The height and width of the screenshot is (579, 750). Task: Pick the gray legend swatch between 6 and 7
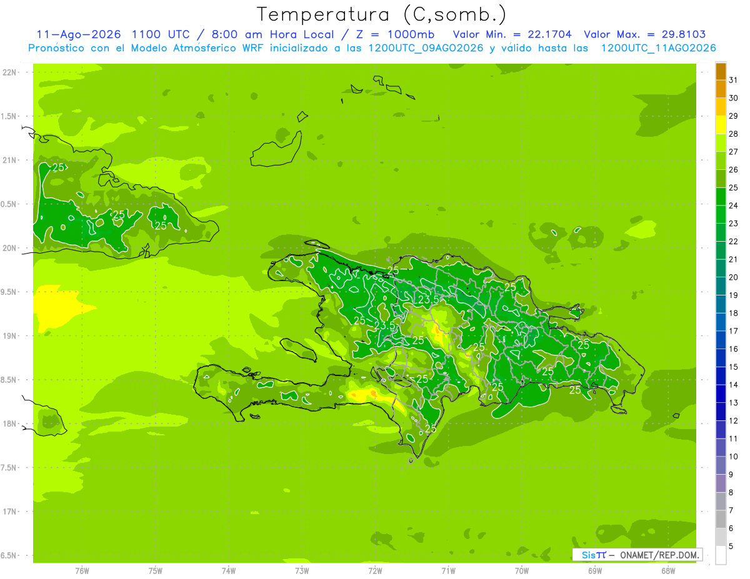pyautogui.click(x=721, y=520)
